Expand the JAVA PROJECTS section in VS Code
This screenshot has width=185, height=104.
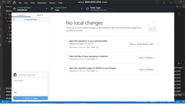click(4, 95)
